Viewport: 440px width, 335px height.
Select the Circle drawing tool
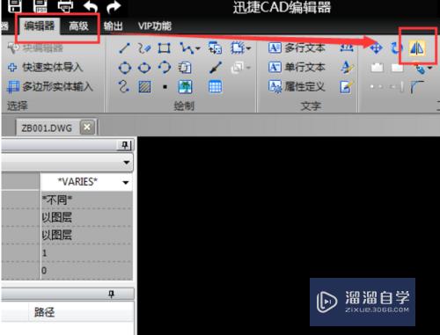(125, 68)
